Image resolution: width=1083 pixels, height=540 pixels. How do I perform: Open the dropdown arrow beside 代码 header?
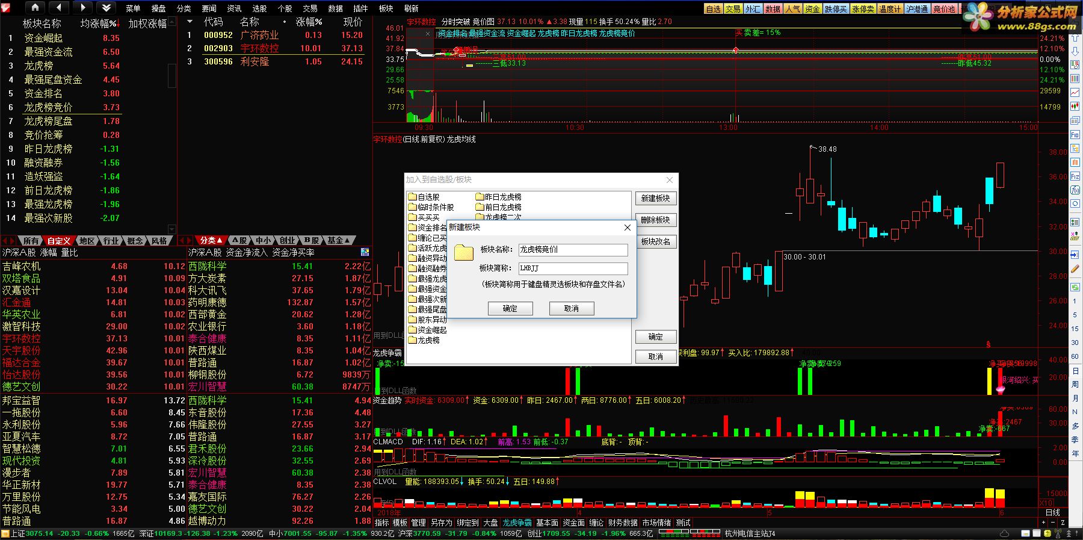tap(190, 22)
